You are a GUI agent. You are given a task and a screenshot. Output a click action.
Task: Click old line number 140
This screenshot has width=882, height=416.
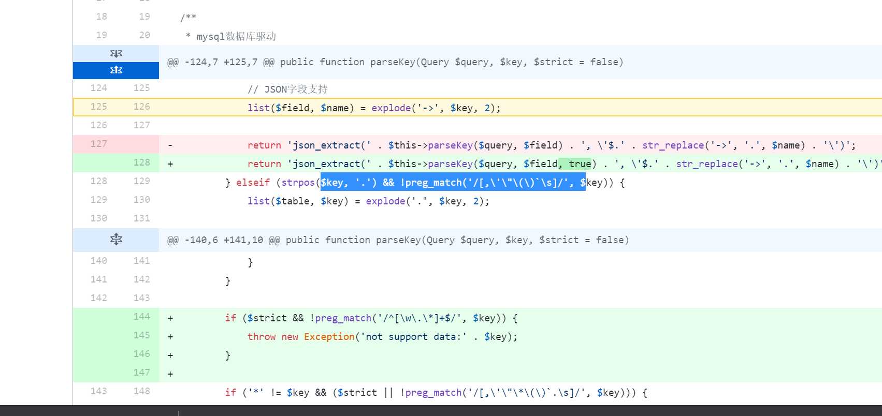pos(98,261)
